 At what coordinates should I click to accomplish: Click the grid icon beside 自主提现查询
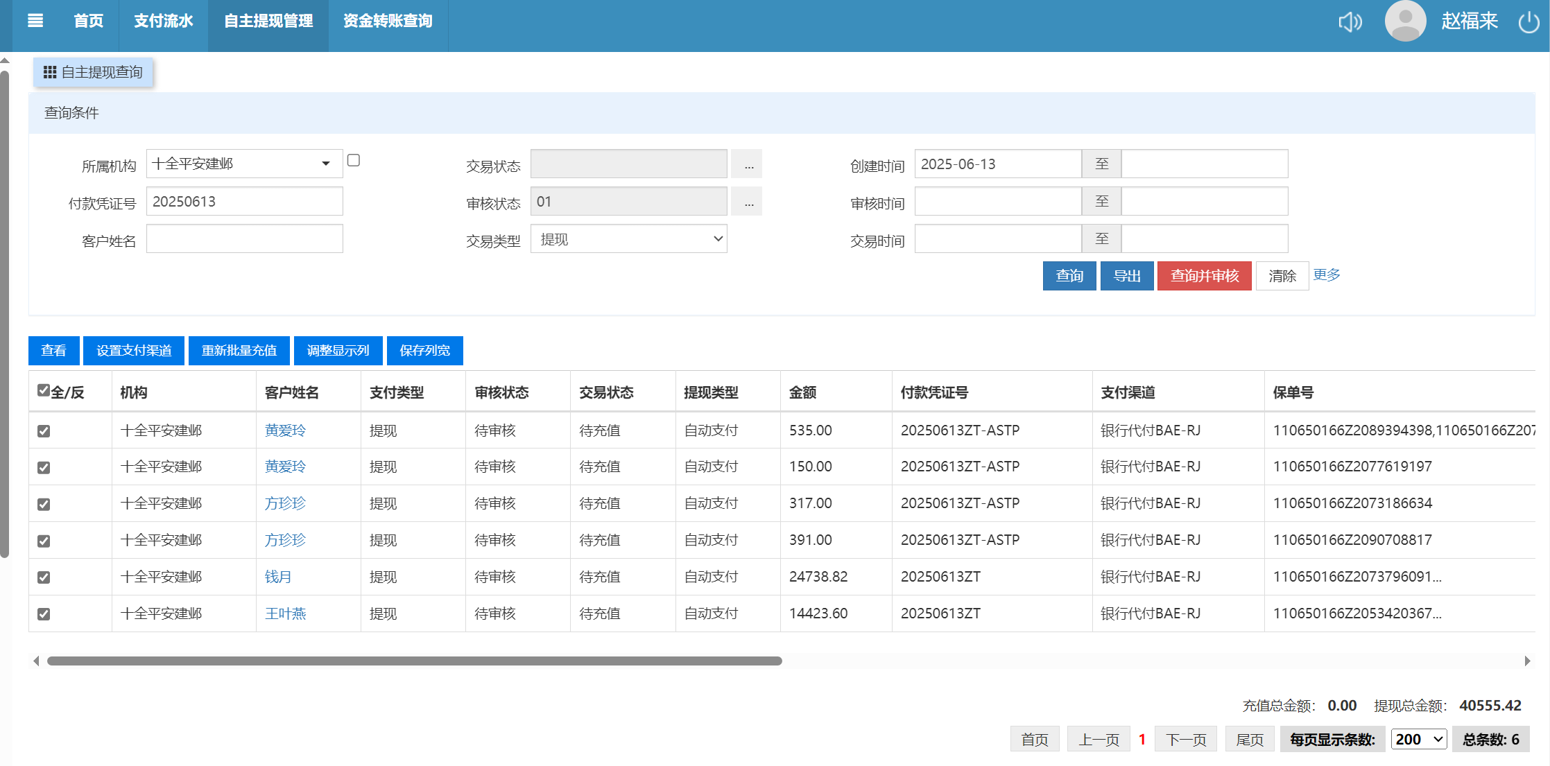[x=50, y=72]
